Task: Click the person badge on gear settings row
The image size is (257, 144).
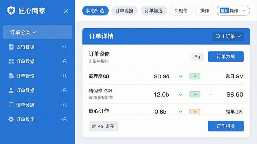Action: click(64, 119)
